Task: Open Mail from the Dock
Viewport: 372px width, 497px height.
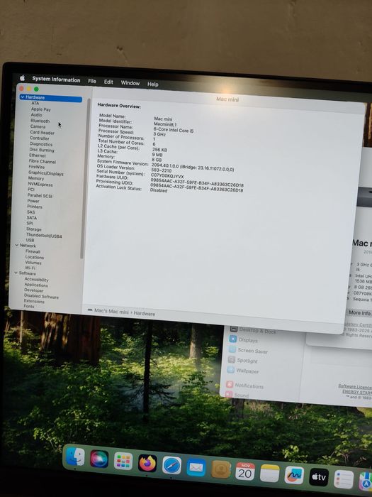Action: coord(196,467)
